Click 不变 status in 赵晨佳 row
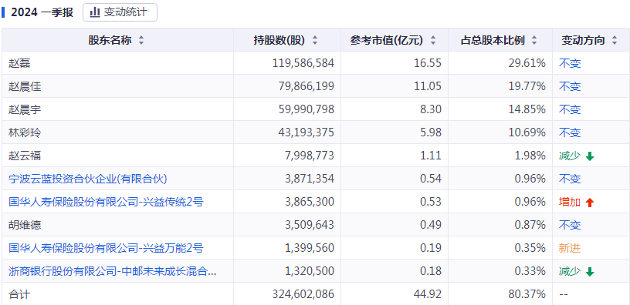The height and width of the screenshot is (305, 630). 570,86
